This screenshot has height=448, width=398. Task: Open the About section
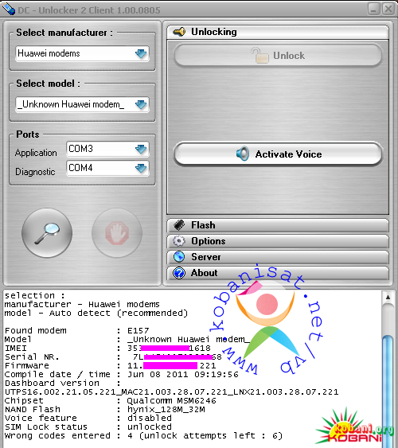click(278, 273)
